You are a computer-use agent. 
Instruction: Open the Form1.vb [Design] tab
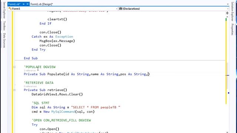click(42, 4)
